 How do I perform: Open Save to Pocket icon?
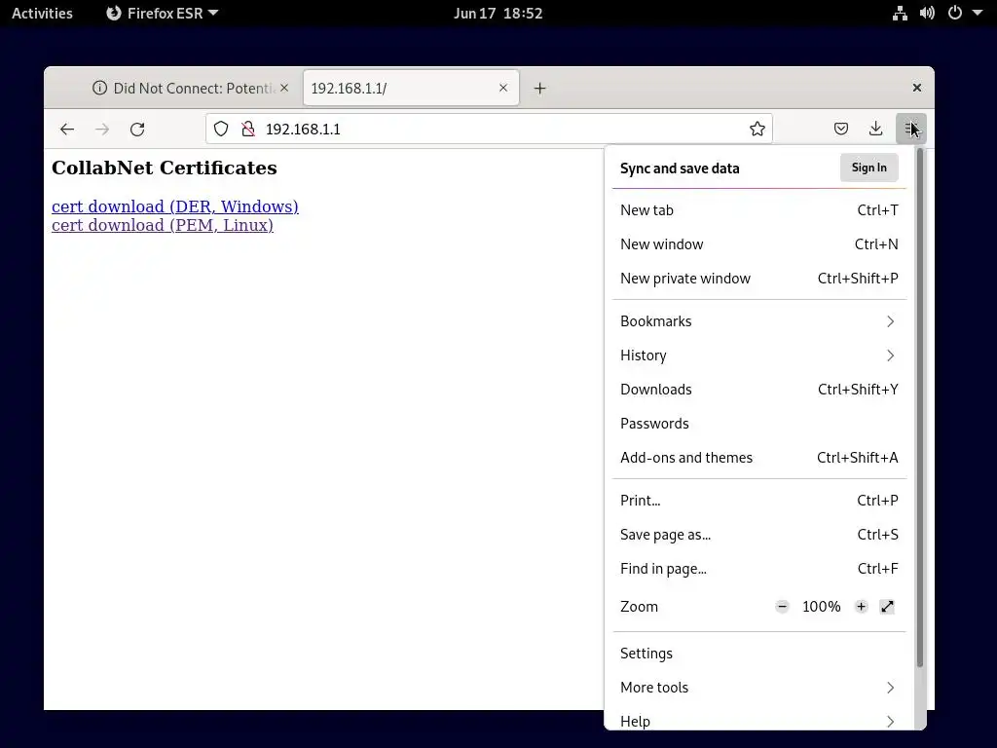pos(840,130)
